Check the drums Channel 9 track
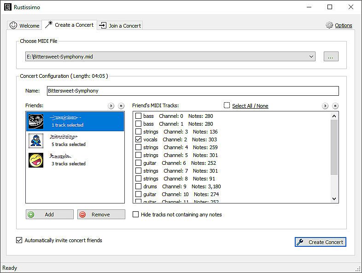 click(139, 186)
